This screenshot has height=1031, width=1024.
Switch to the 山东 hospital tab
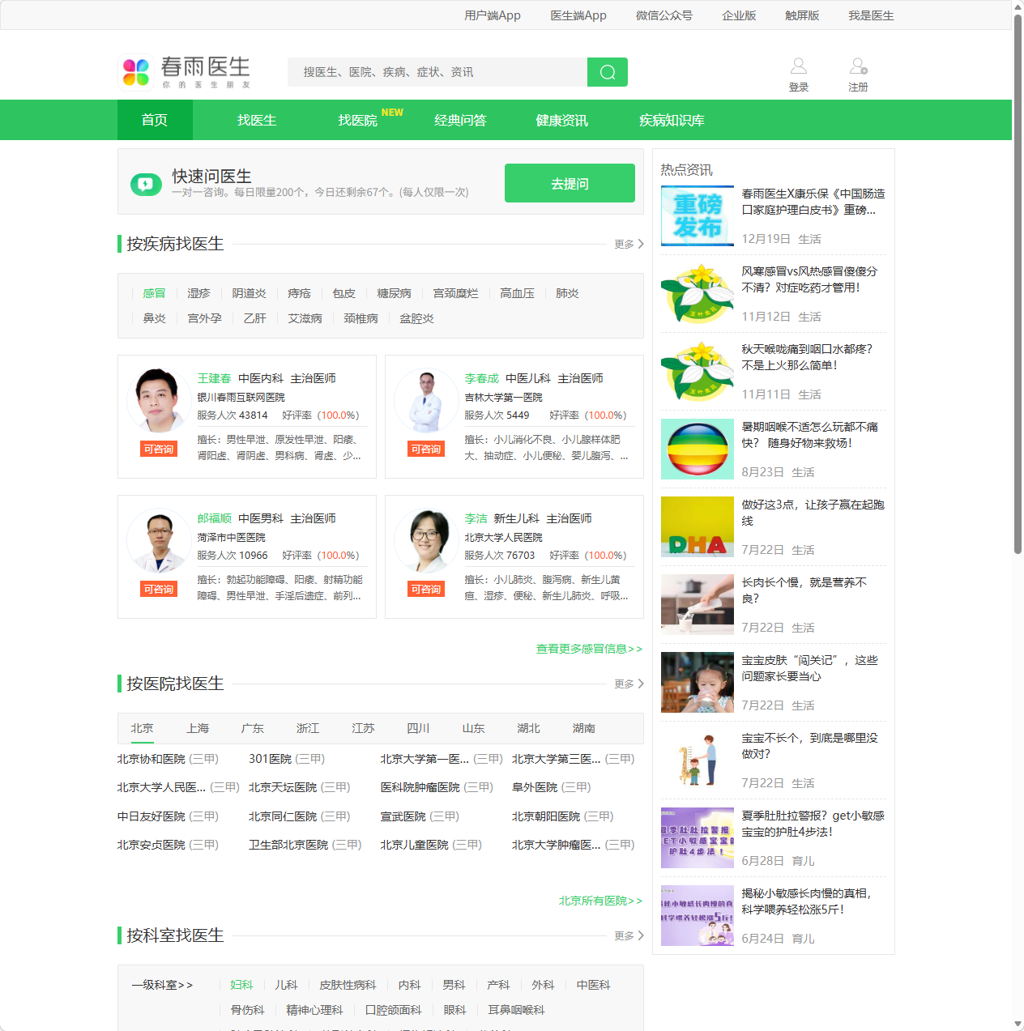pos(473,728)
